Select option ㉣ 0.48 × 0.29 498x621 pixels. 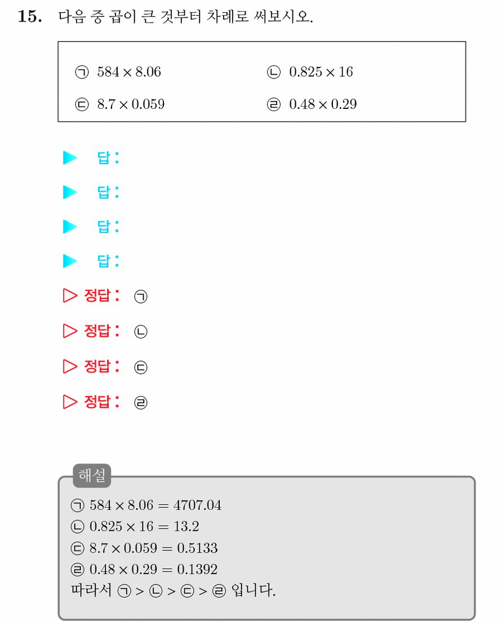312,104
